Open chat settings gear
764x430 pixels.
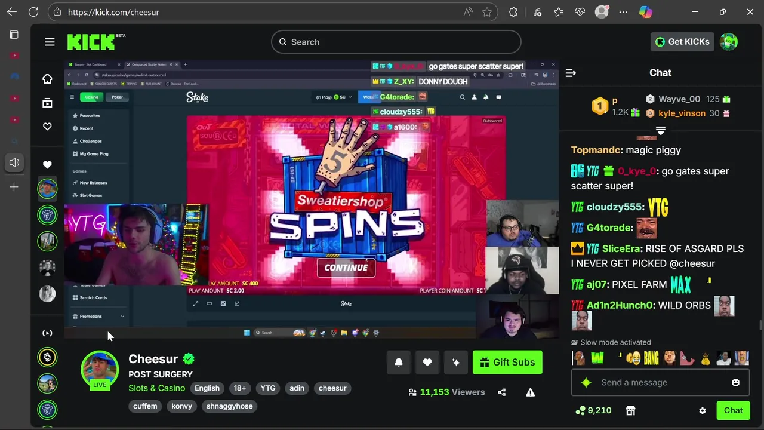pos(703,411)
